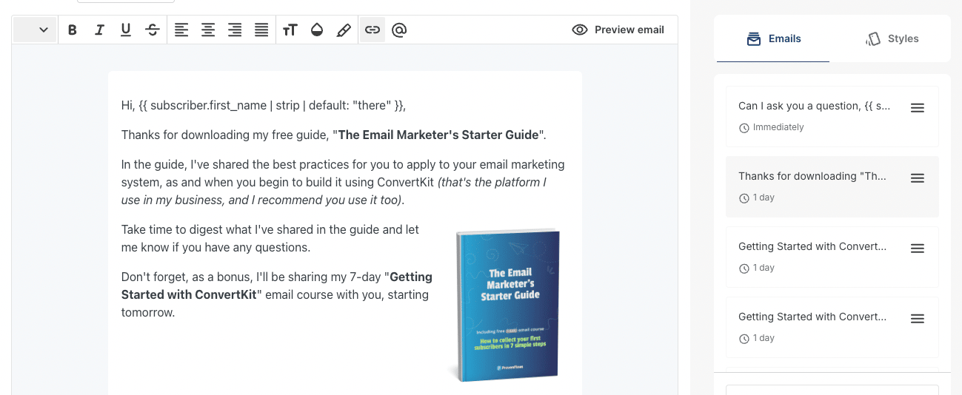This screenshot has height=395, width=962.
Task: Open the font size tool
Action: pyautogui.click(x=290, y=30)
